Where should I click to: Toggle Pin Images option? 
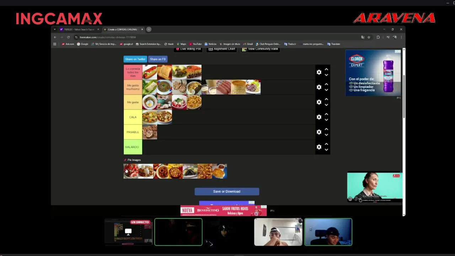click(x=132, y=160)
